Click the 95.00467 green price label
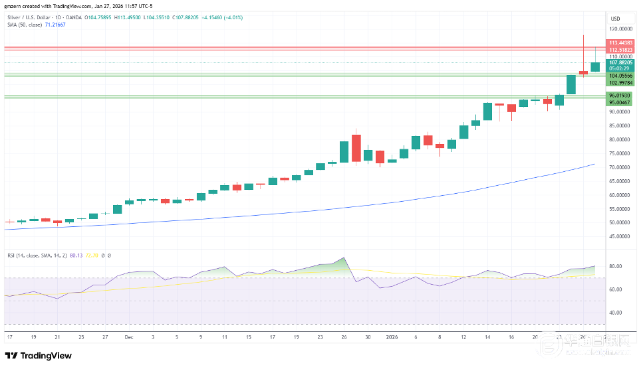641x369 pixels. pos(620,102)
